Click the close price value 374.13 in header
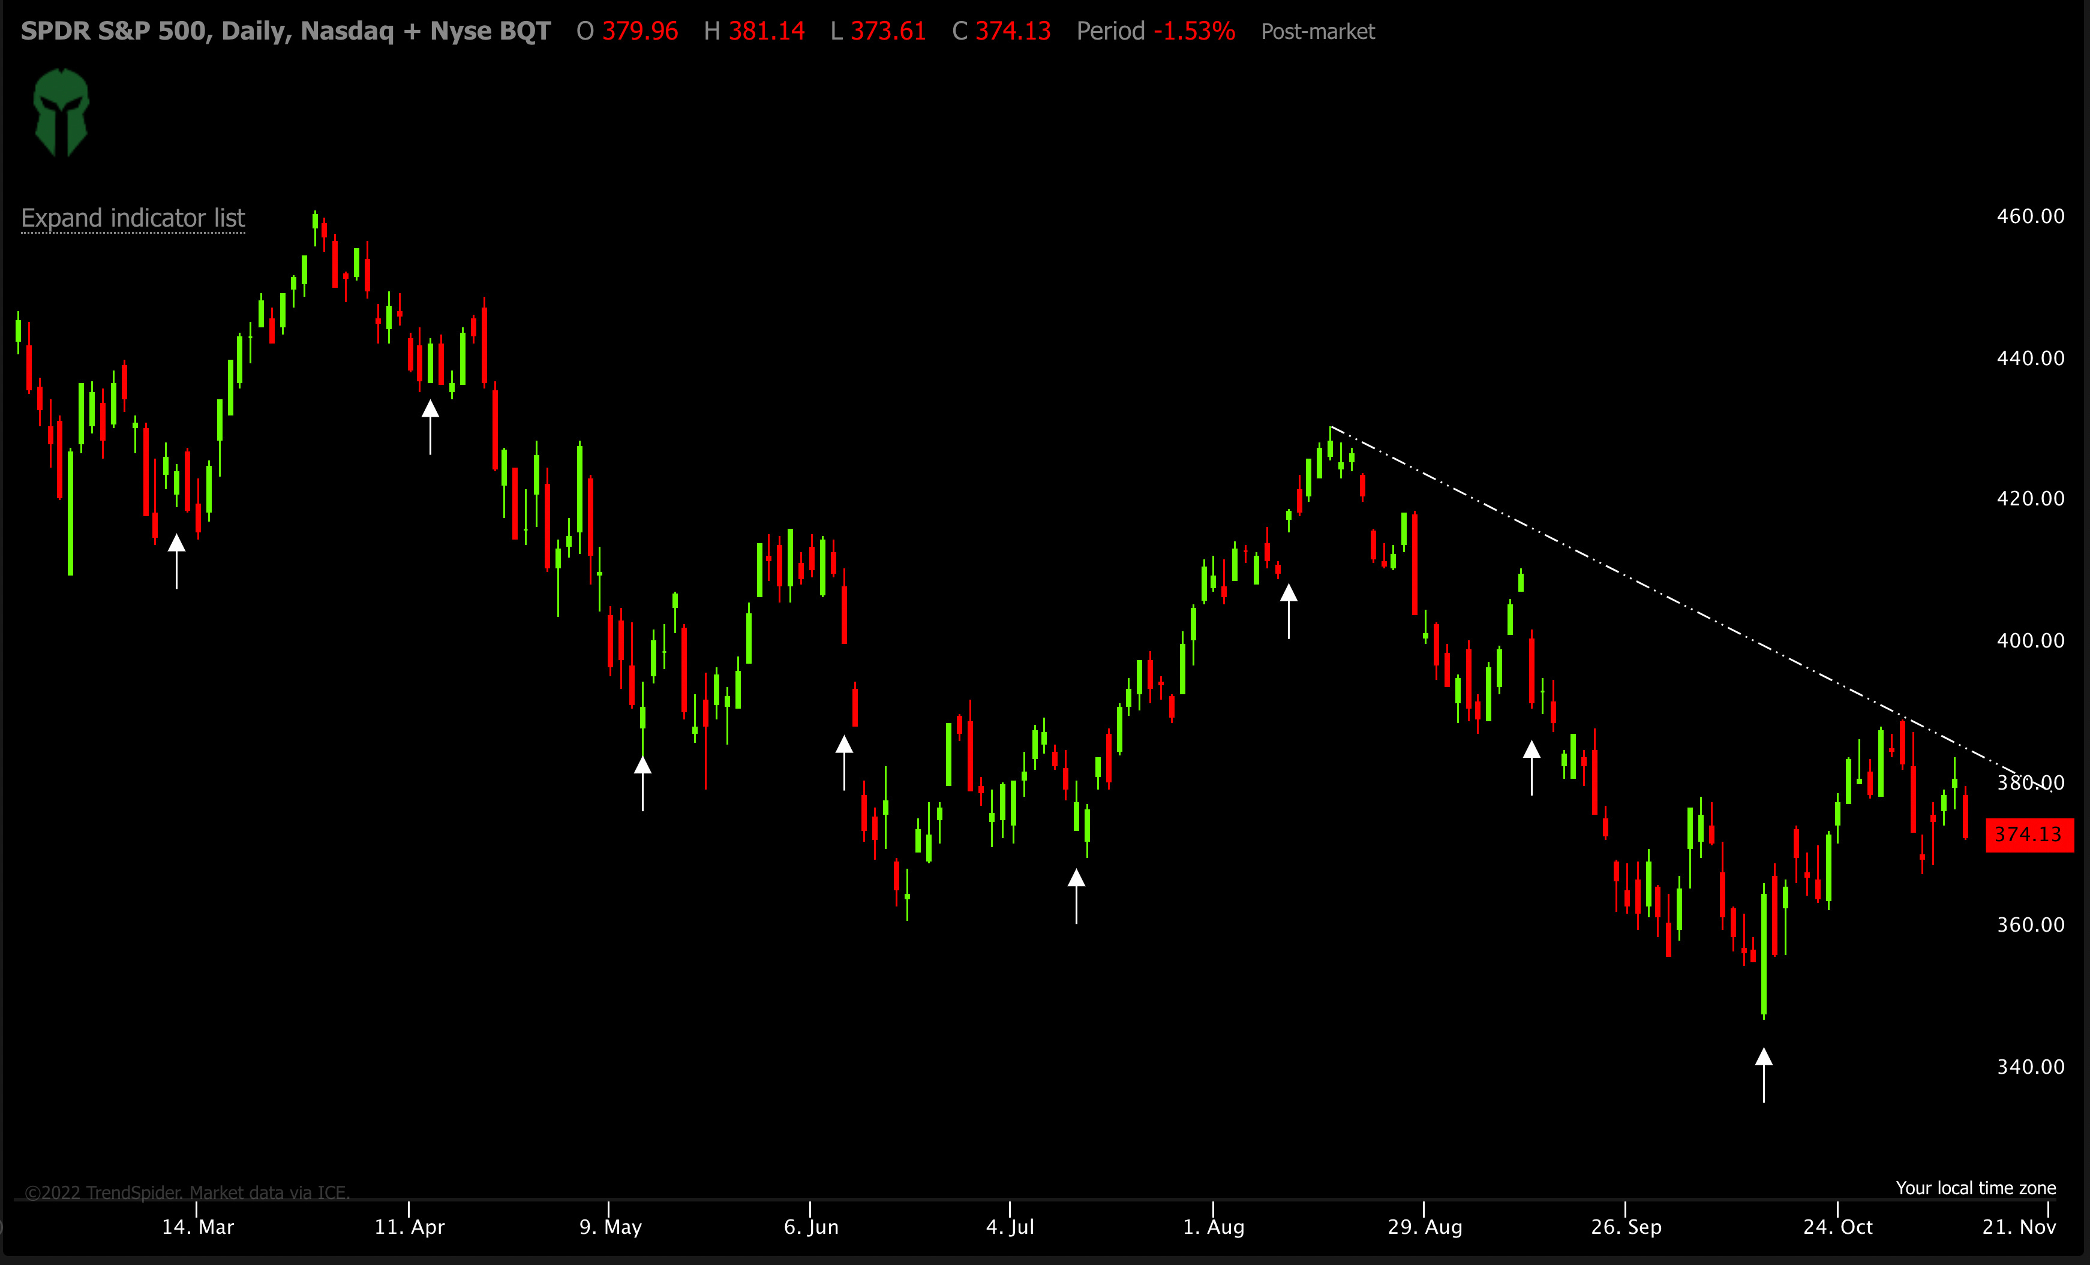The height and width of the screenshot is (1265, 2090). pos(1013,31)
